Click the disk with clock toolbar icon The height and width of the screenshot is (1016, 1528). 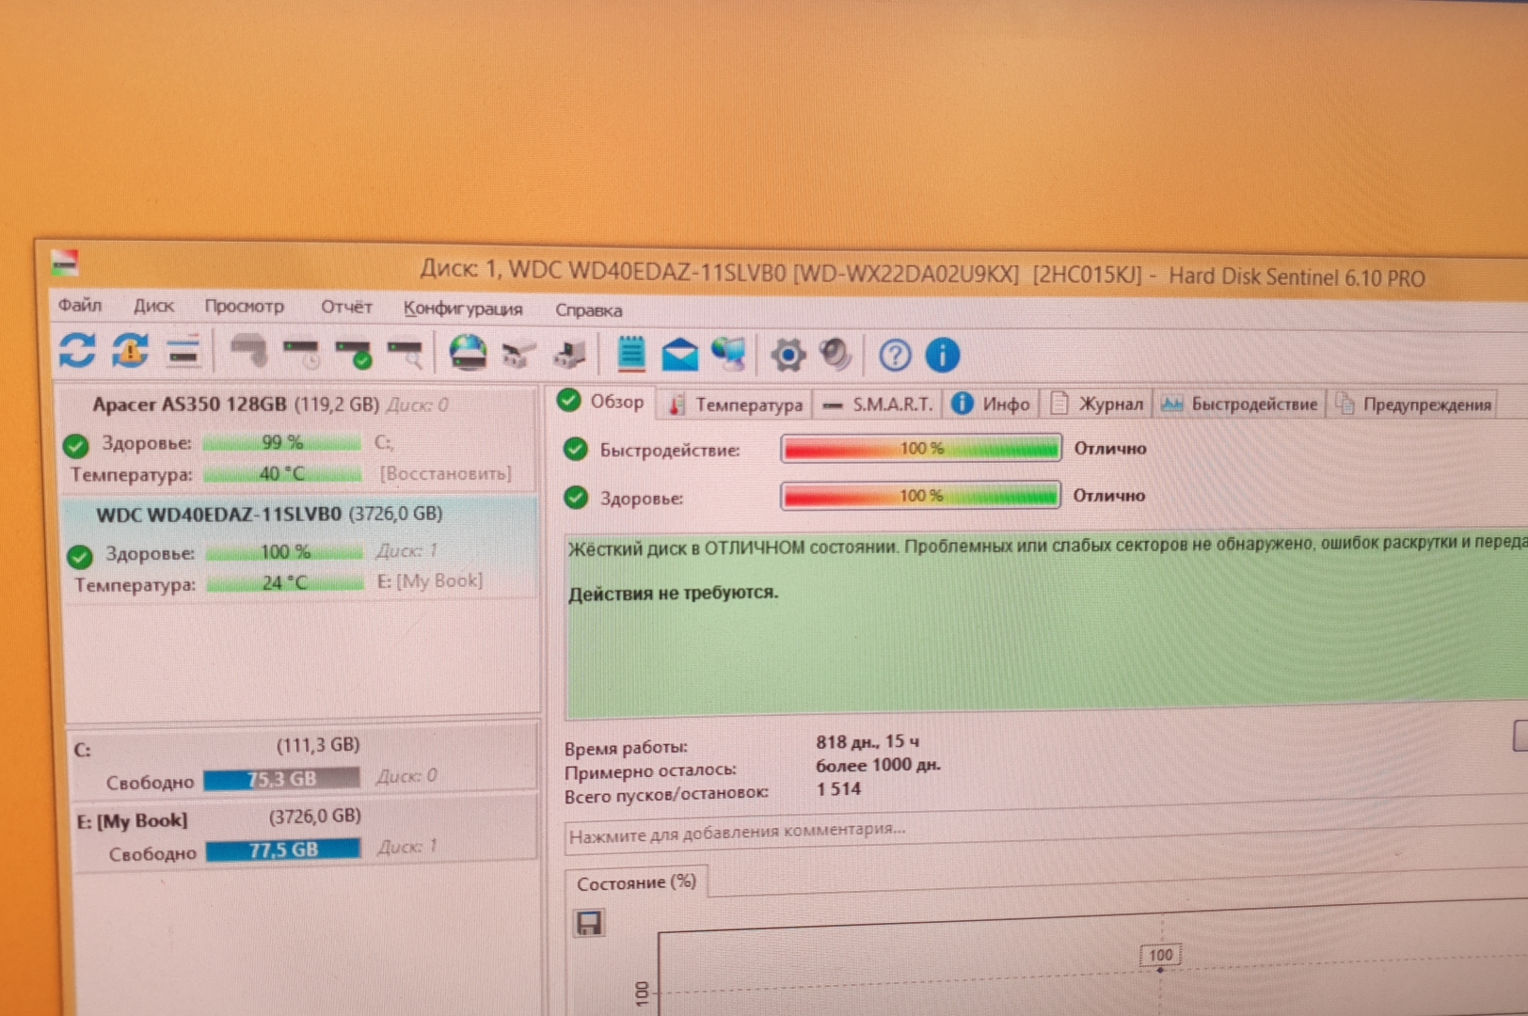[x=302, y=353]
